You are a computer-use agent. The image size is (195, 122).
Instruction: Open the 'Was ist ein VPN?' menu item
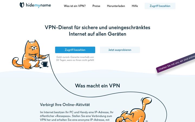(75, 6)
